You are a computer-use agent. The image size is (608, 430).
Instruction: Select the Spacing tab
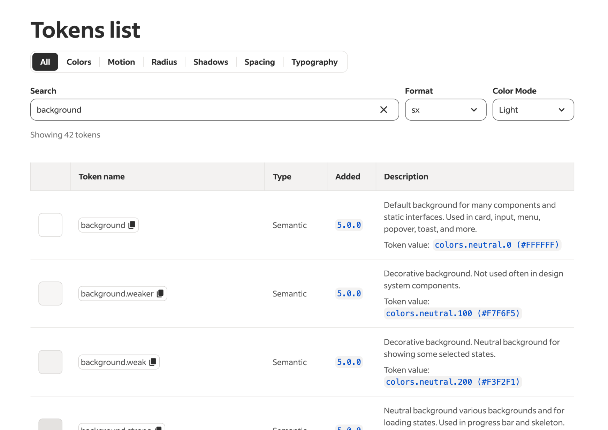click(x=260, y=62)
